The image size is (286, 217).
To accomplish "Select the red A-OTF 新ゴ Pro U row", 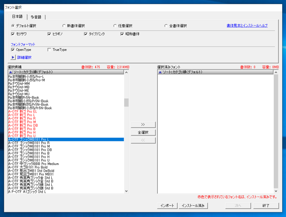I will [x=66, y=136].
